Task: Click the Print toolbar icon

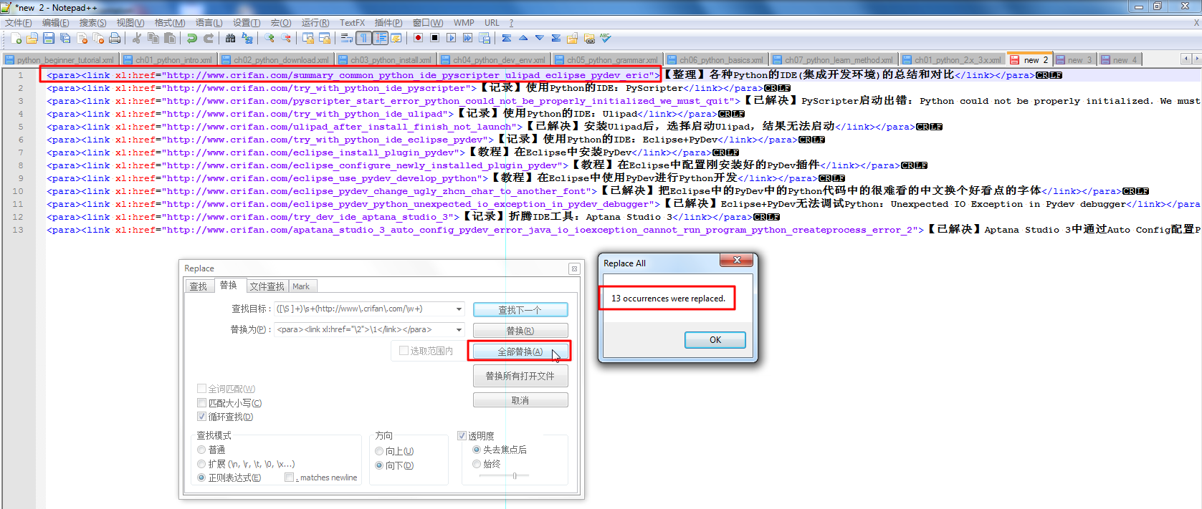Action: (114, 38)
